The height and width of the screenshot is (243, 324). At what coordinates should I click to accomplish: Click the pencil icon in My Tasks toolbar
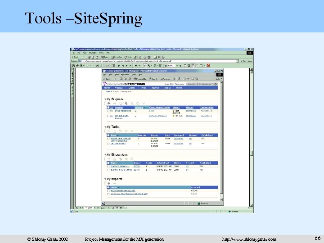click(132, 131)
